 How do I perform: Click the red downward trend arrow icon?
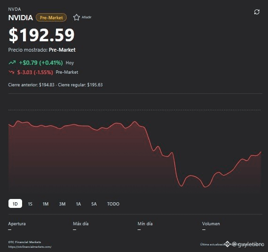tap(11, 72)
